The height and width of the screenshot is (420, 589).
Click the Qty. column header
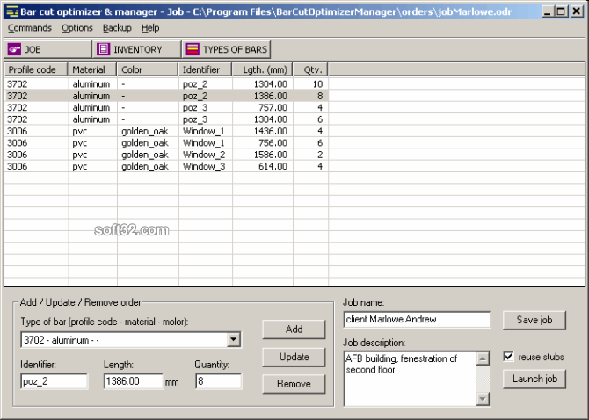pyautogui.click(x=310, y=69)
